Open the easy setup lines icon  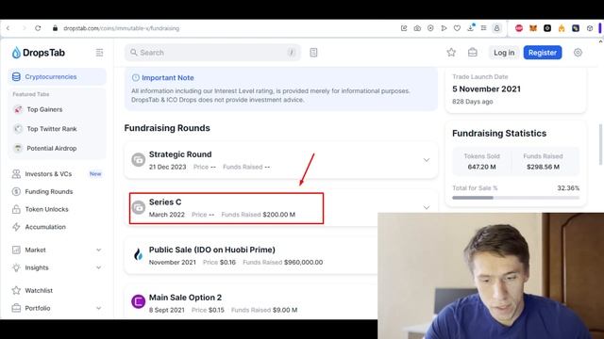pyautogui.click(x=483, y=28)
